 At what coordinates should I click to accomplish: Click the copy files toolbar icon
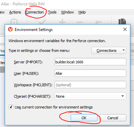pyautogui.click(x=122, y=22)
